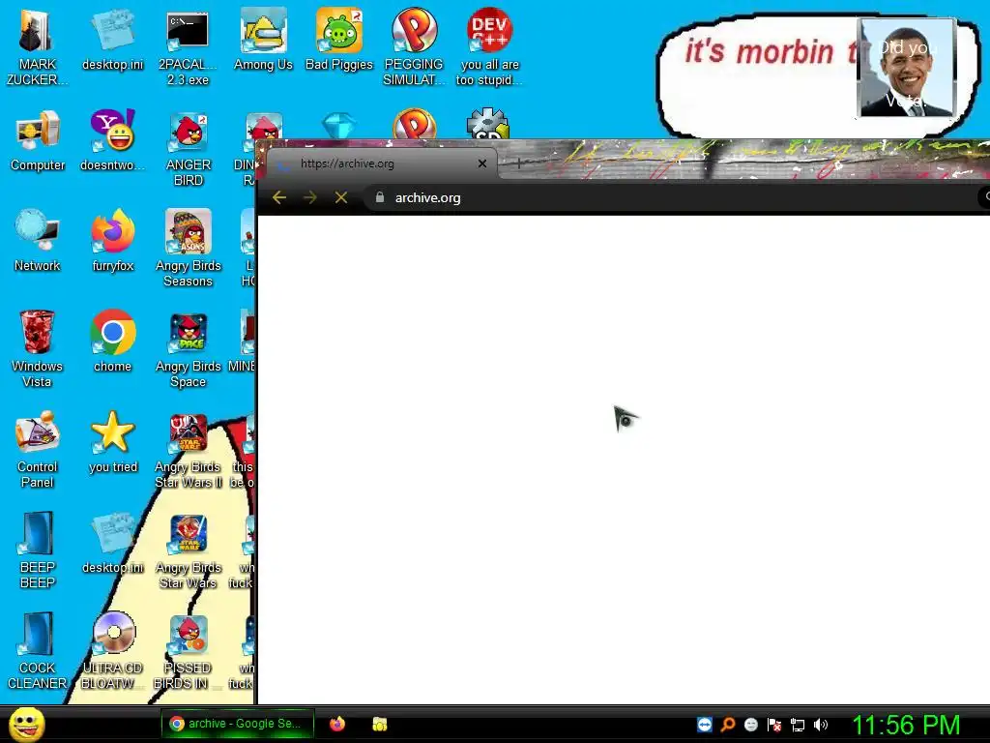Click the orange magnifier tray icon
Screen dimensions: 990x743
(x=728, y=725)
